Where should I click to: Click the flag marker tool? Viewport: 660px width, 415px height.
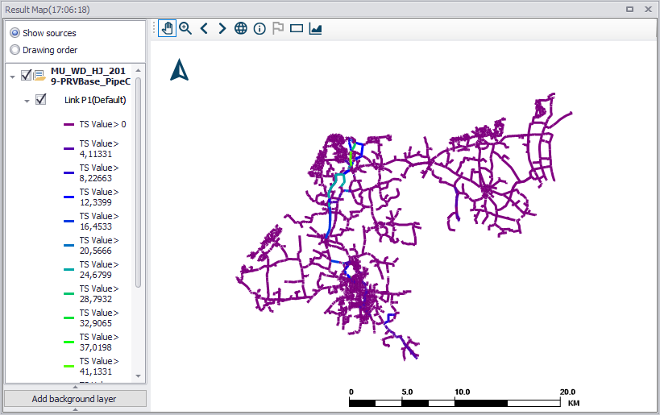tap(278, 29)
